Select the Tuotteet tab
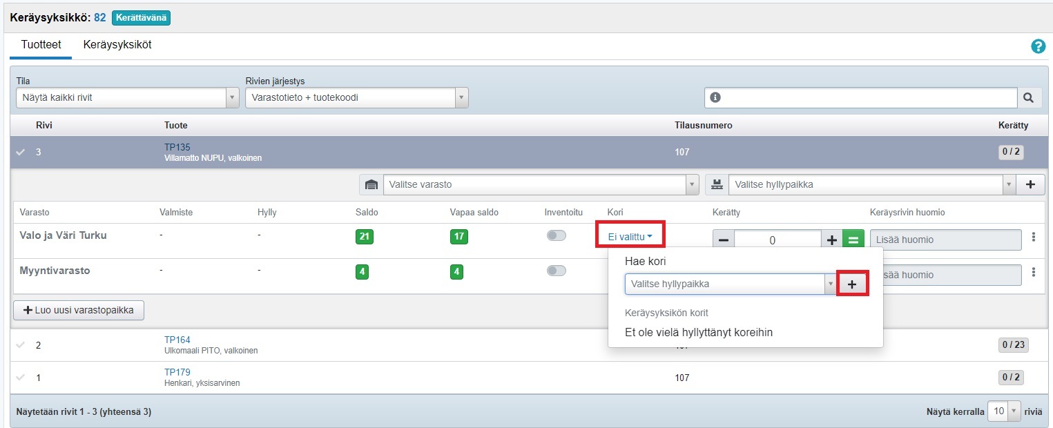The image size is (1053, 428). (x=41, y=45)
